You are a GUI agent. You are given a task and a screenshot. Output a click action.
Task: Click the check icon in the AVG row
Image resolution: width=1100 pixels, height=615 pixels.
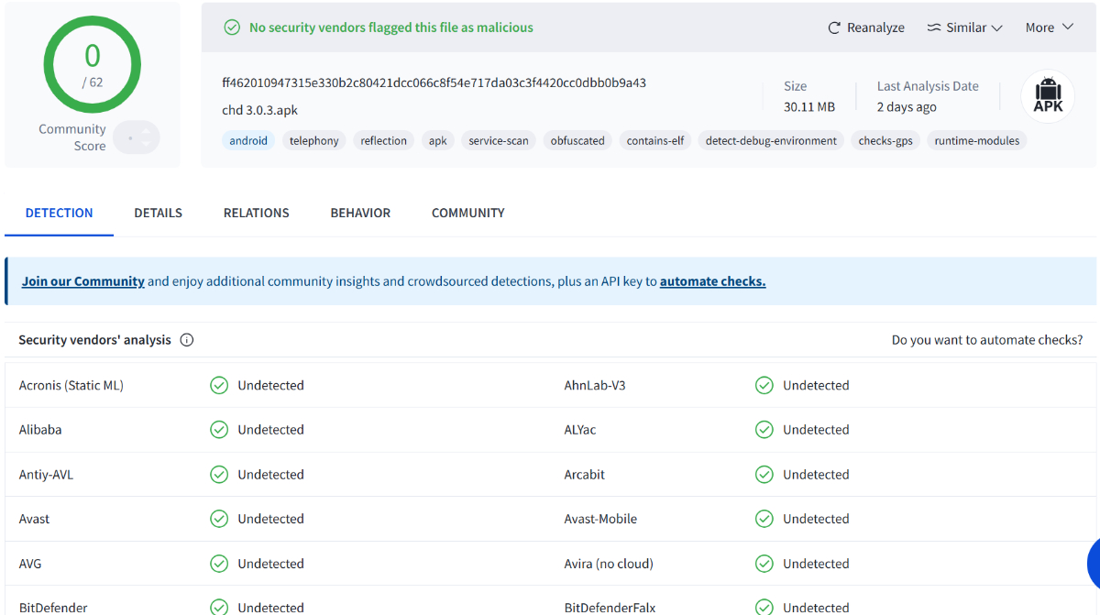219,564
